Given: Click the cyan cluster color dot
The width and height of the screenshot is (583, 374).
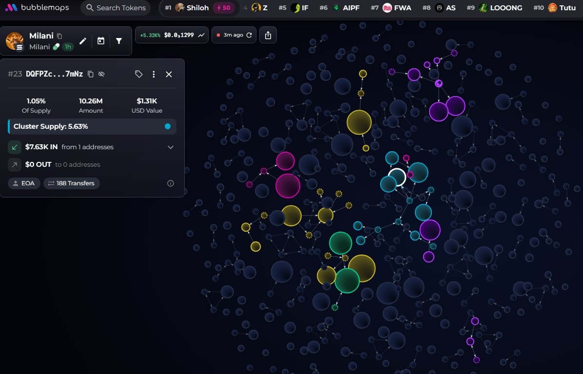Looking at the screenshot, I should (x=168, y=126).
